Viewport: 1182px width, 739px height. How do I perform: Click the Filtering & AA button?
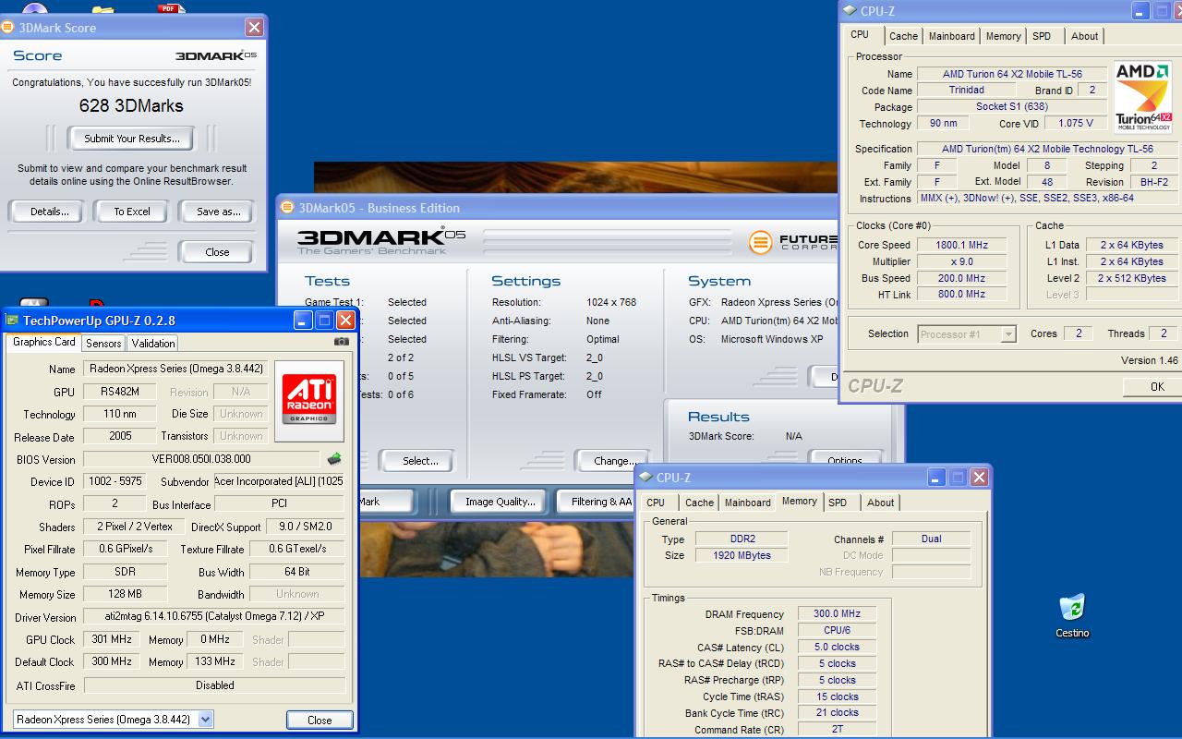[x=601, y=502]
